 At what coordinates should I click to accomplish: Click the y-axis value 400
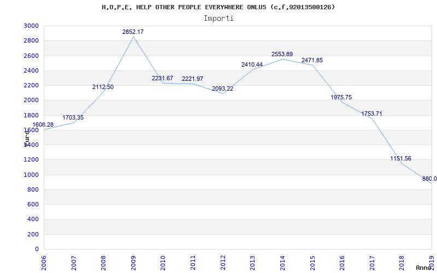click(x=33, y=219)
